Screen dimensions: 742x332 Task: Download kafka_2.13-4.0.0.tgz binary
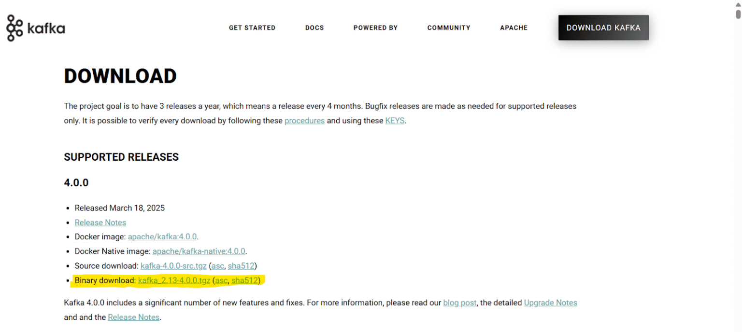pyautogui.click(x=174, y=280)
